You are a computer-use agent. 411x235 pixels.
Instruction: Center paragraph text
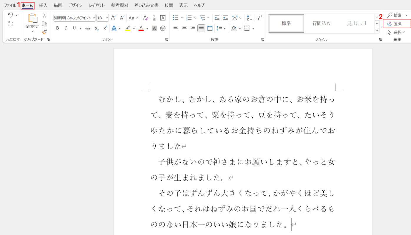point(184,28)
